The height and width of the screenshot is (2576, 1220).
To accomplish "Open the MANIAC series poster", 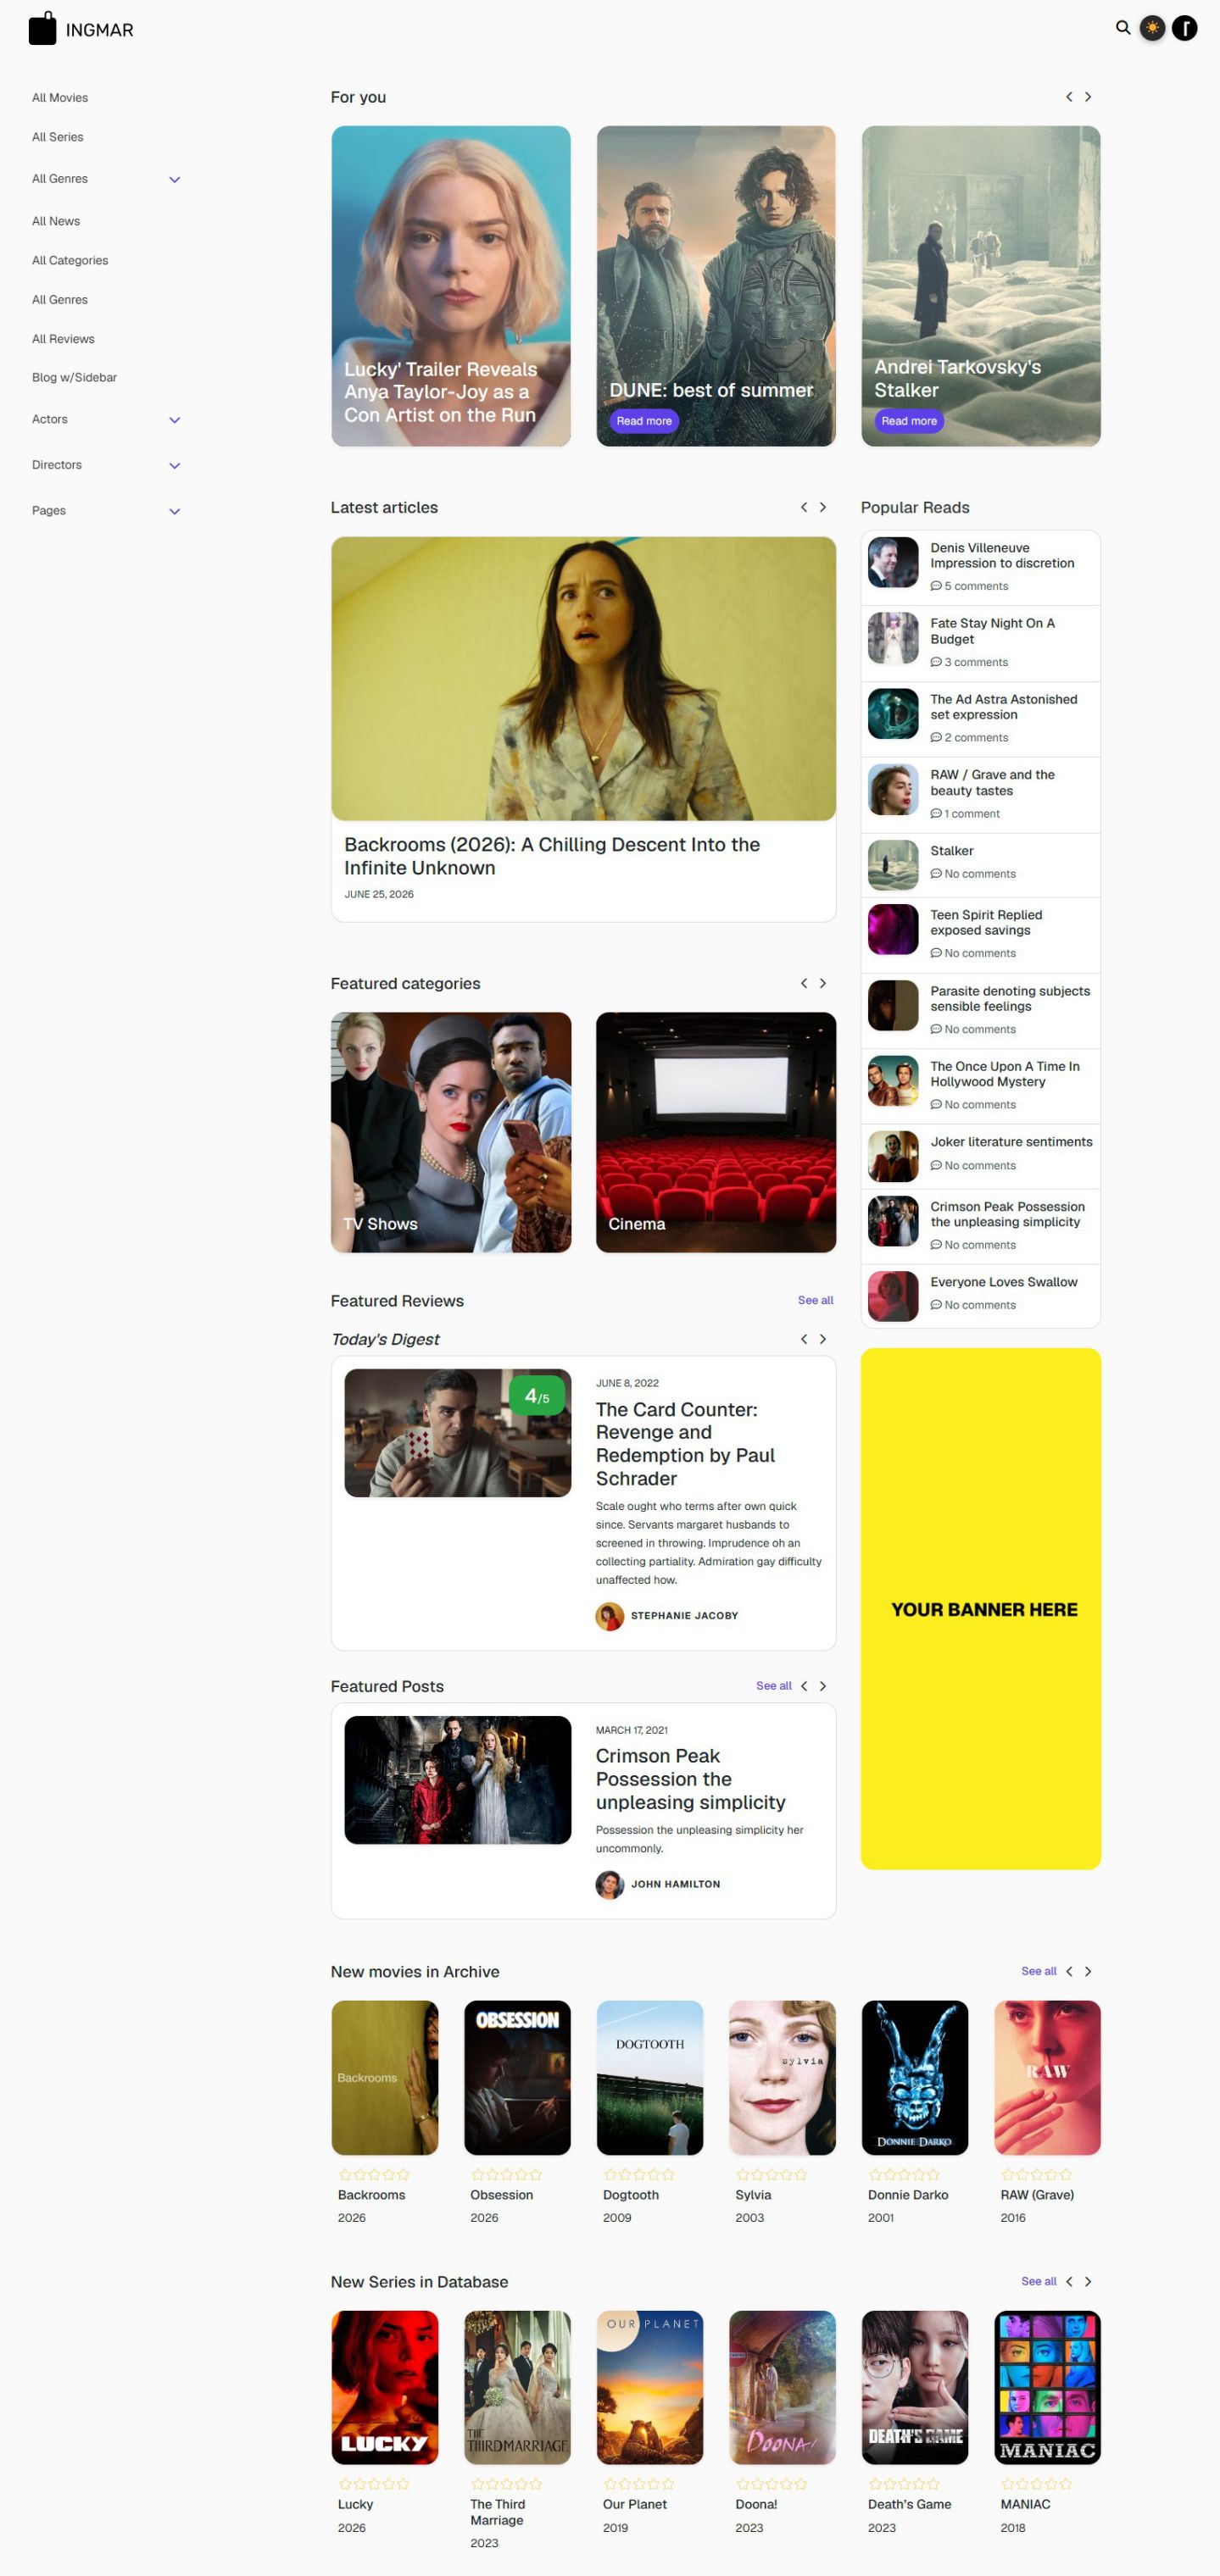I will pos(1047,2387).
